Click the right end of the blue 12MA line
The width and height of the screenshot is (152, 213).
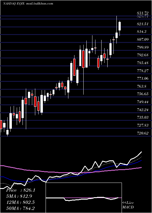click(x=141, y=160)
